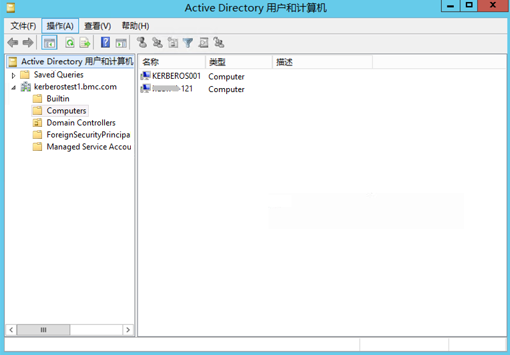Screen dimensions: 510x355
Task: Sort by the 类型 column header
Action: click(239, 62)
